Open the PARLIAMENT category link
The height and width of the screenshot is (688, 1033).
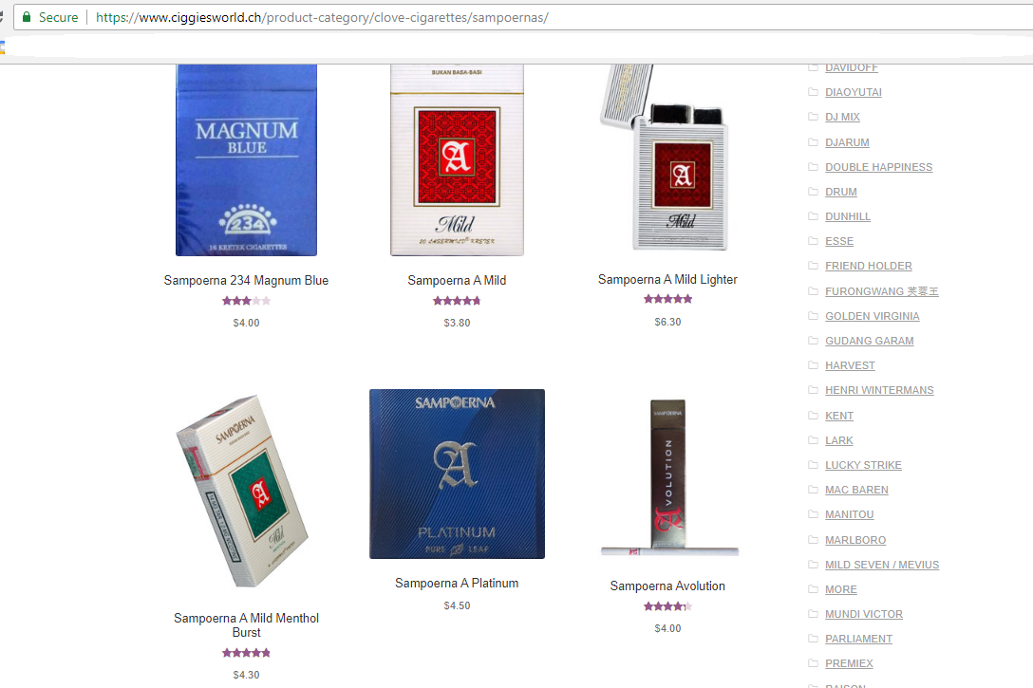[x=858, y=640]
